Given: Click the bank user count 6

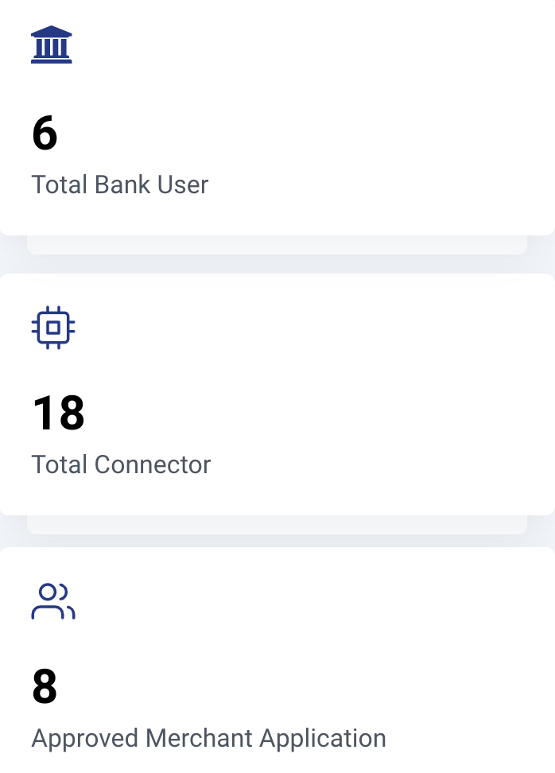Looking at the screenshot, I should (x=45, y=134).
